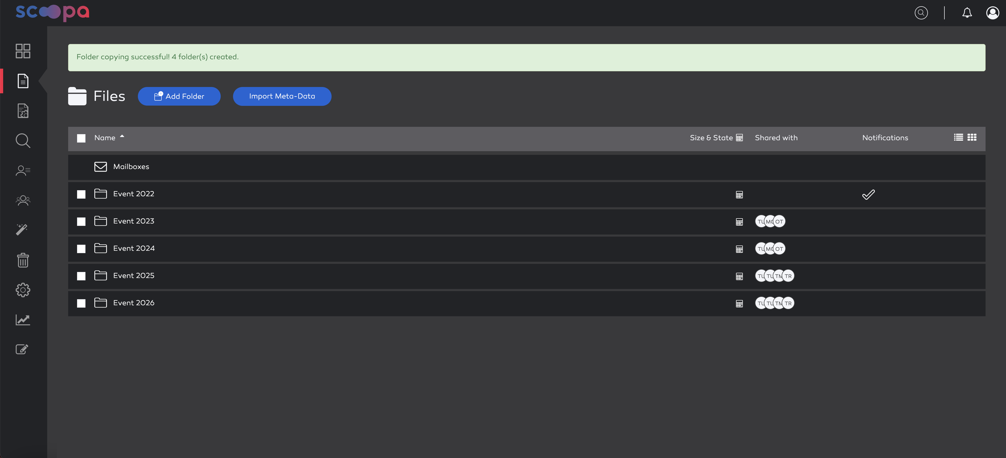The image size is (1006, 458).
Task: Open the user groups icon in sidebar
Action: [x=23, y=200]
